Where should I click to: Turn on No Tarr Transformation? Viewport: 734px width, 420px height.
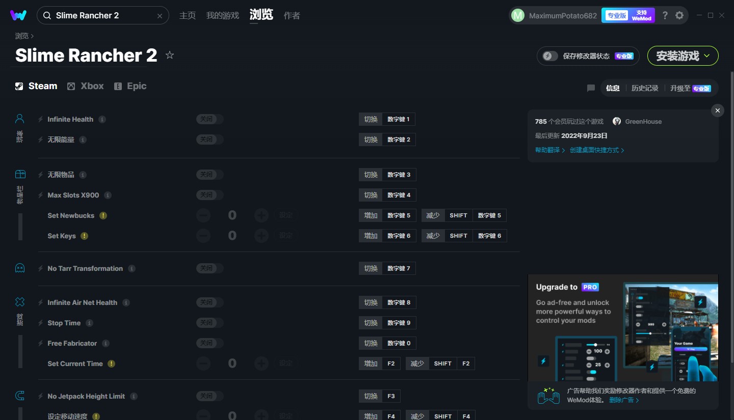(209, 268)
